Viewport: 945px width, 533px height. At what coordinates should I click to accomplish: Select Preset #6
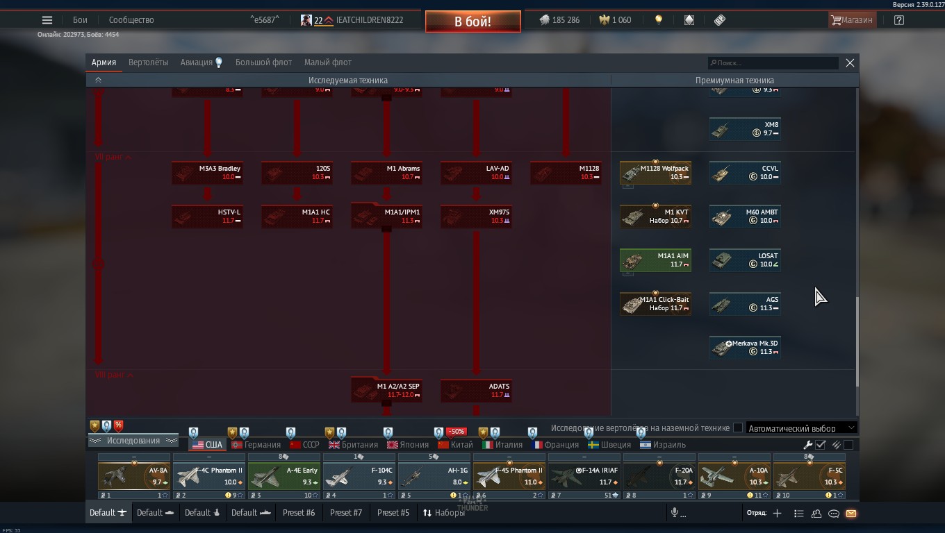pyautogui.click(x=299, y=513)
